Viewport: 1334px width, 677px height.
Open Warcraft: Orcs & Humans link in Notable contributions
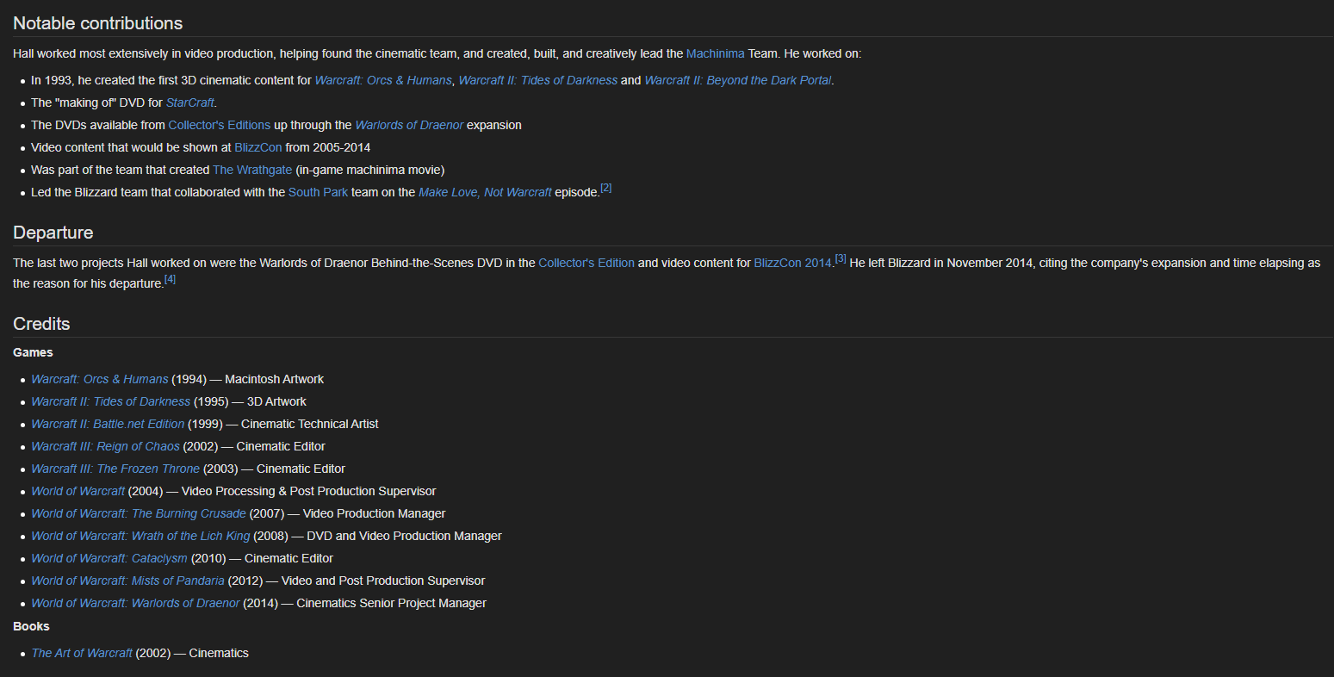tap(383, 80)
